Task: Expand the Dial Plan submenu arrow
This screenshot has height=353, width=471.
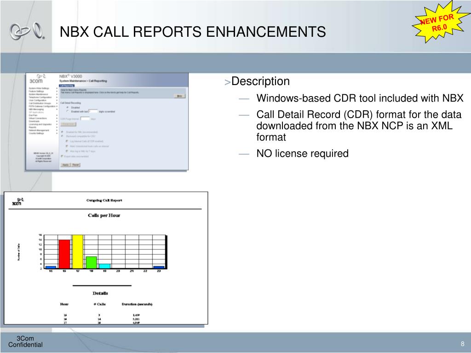Action: click(x=57, y=115)
